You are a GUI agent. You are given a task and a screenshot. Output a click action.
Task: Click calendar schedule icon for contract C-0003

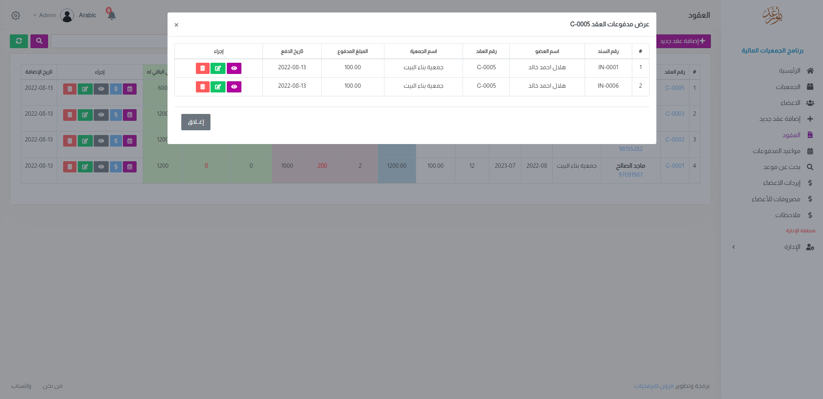pos(130,115)
